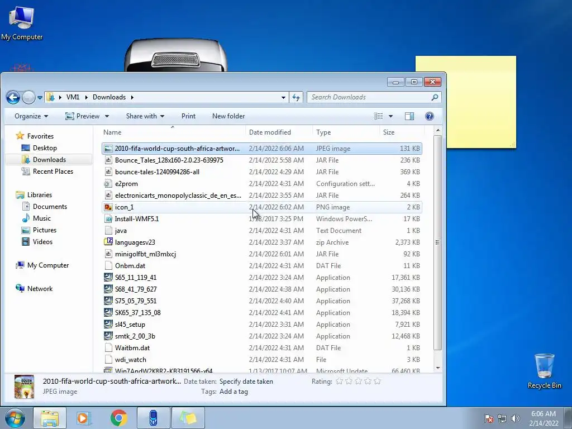This screenshot has width=572, height=429.
Task: Select the S75_05_79_551 application icon
Action: pos(108,301)
